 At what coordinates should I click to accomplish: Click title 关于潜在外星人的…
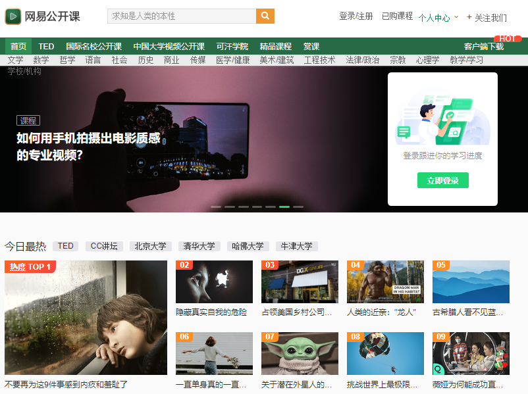point(297,384)
